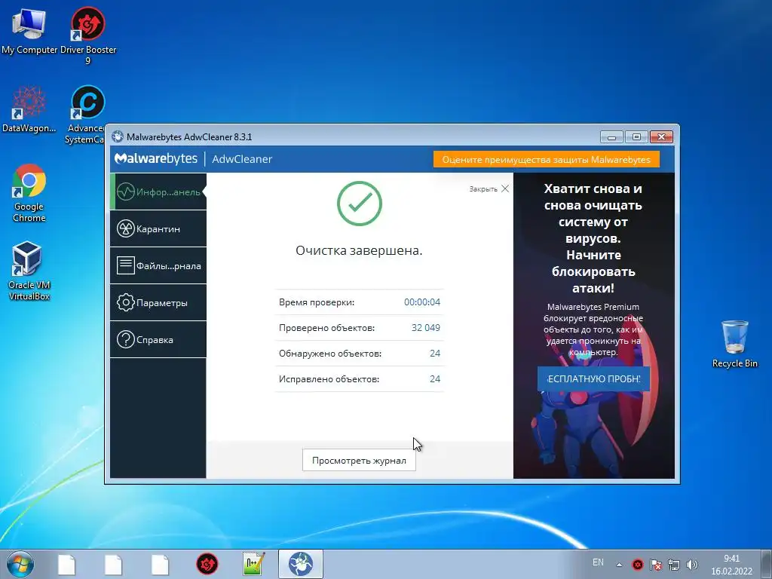Close the results panel via Закрыть
772x579 pixels.
[x=489, y=188]
